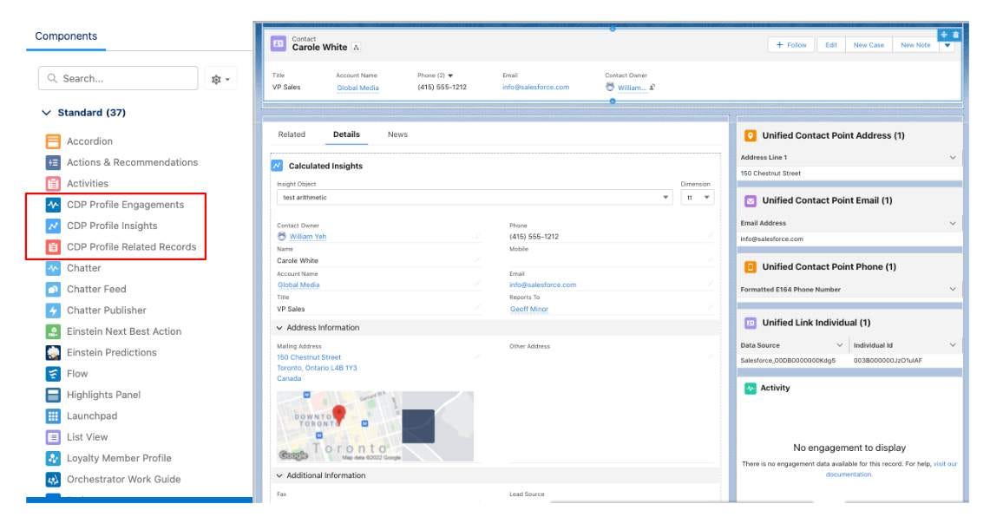Select the Flow component icon
The height and width of the screenshot is (530, 990).
[52, 372]
